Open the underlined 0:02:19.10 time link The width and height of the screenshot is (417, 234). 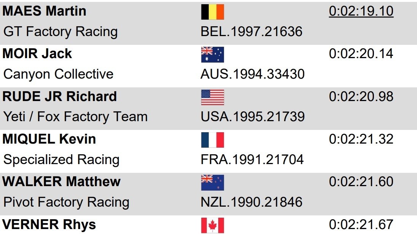[361, 11]
